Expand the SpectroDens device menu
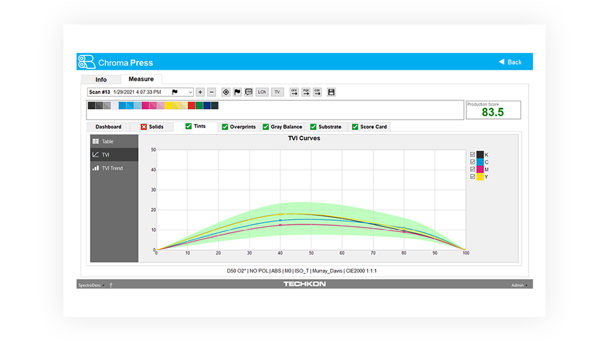Screen dimensions: 609x341 91,284
